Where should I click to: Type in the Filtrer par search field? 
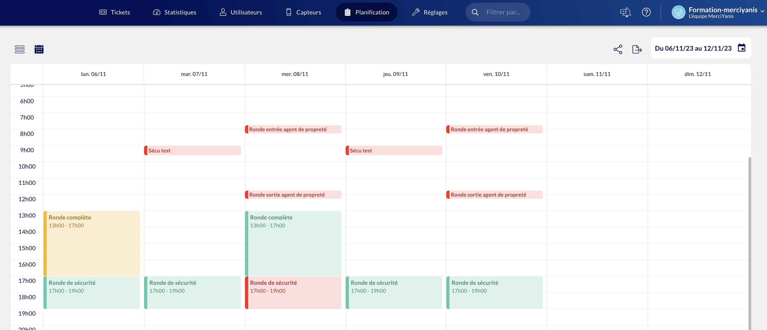(x=503, y=12)
